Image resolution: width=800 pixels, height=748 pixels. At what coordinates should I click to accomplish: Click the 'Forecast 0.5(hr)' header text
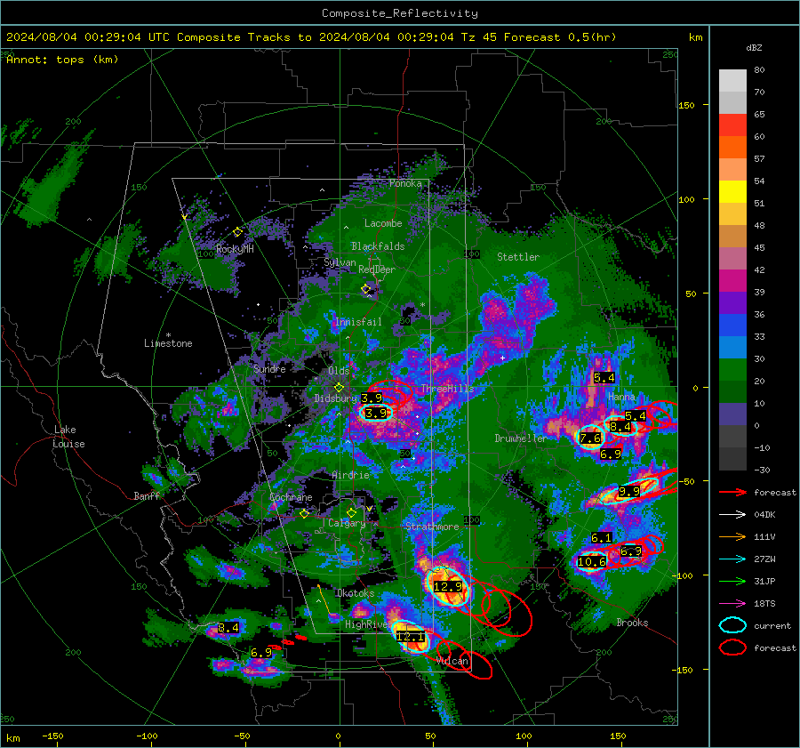pyautogui.click(x=560, y=37)
